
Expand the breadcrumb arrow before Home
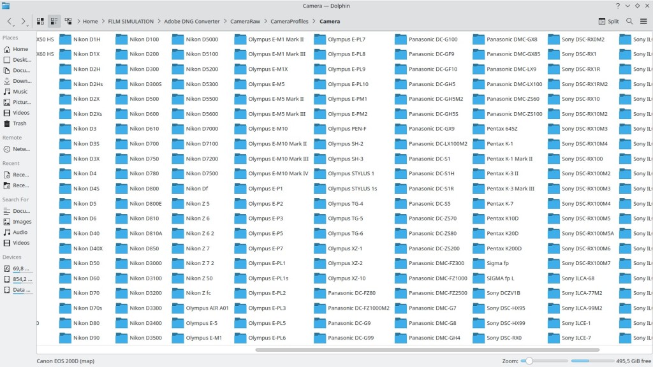78,21
